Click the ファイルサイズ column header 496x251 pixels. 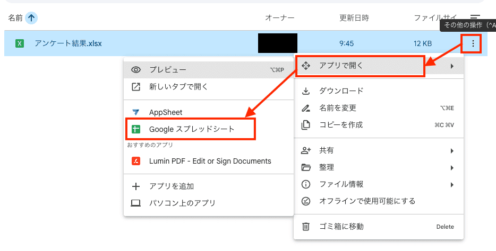tap(435, 18)
